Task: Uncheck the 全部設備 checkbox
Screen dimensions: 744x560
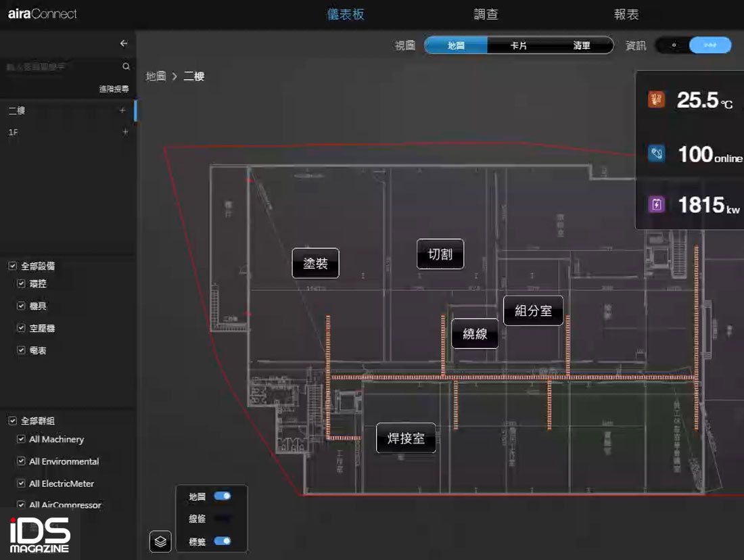Action: click(x=13, y=266)
